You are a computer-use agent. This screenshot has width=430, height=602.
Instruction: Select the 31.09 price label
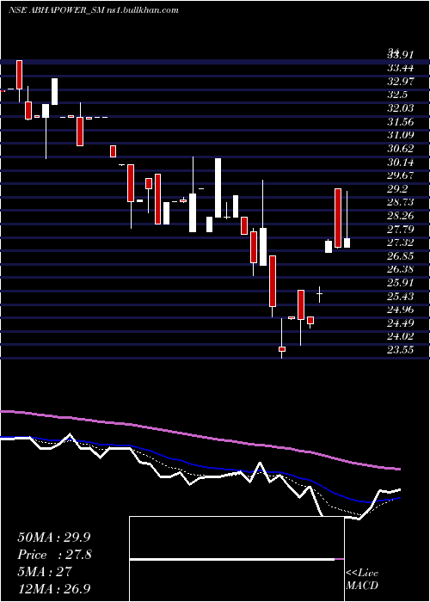point(401,135)
